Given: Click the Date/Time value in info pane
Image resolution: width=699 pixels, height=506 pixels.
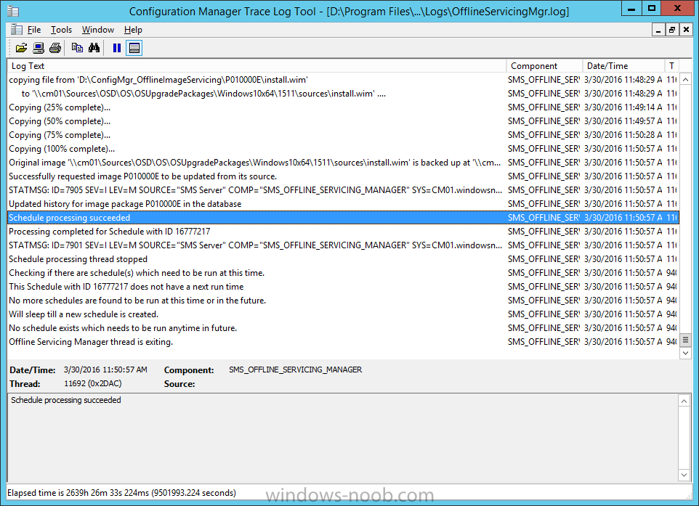Looking at the screenshot, I should pyautogui.click(x=105, y=370).
